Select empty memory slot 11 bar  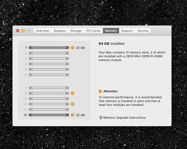point(49,110)
